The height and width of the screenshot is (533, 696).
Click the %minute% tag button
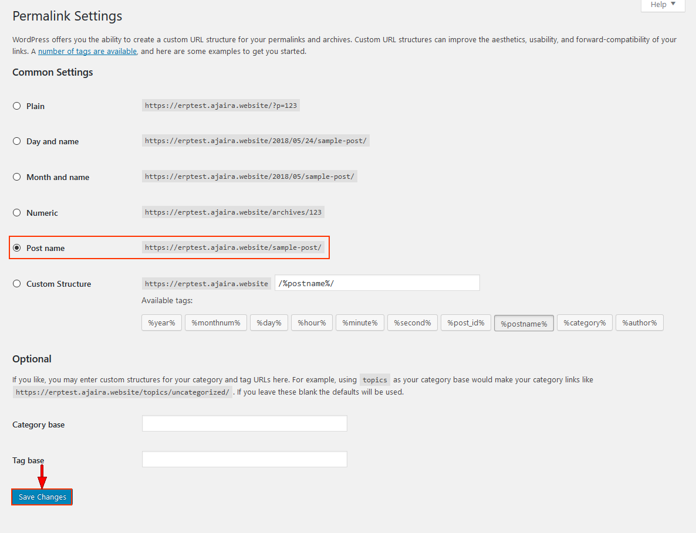[x=360, y=323]
